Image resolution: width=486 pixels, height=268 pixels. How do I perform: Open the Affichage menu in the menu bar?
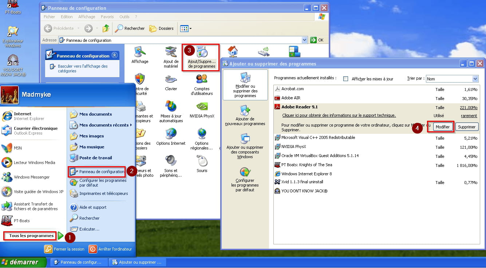click(x=87, y=17)
